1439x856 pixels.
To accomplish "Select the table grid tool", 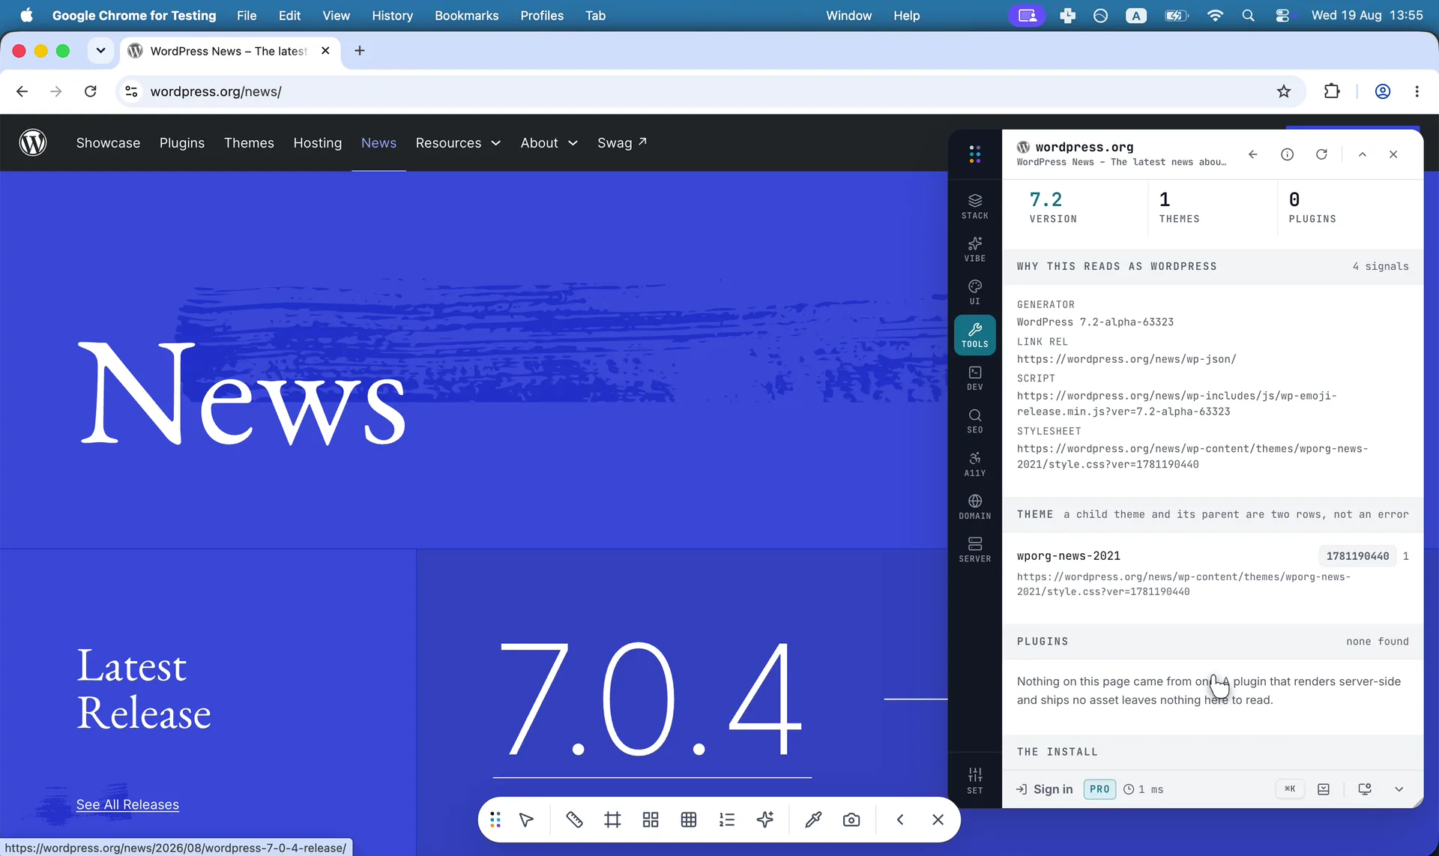I will pyautogui.click(x=689, y=819).
